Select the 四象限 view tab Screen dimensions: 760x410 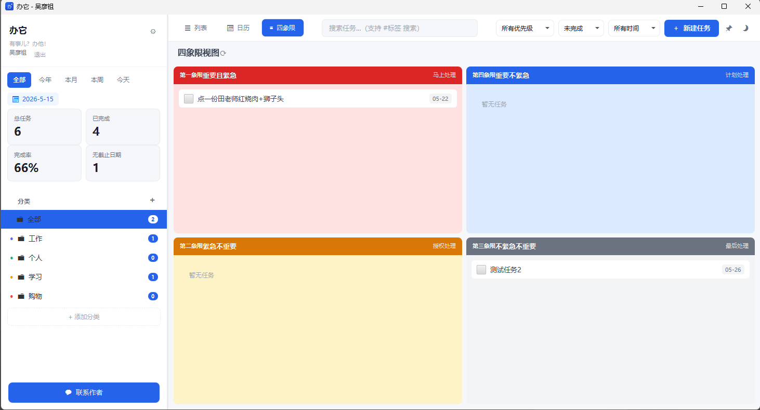click(x=283, y=28)
